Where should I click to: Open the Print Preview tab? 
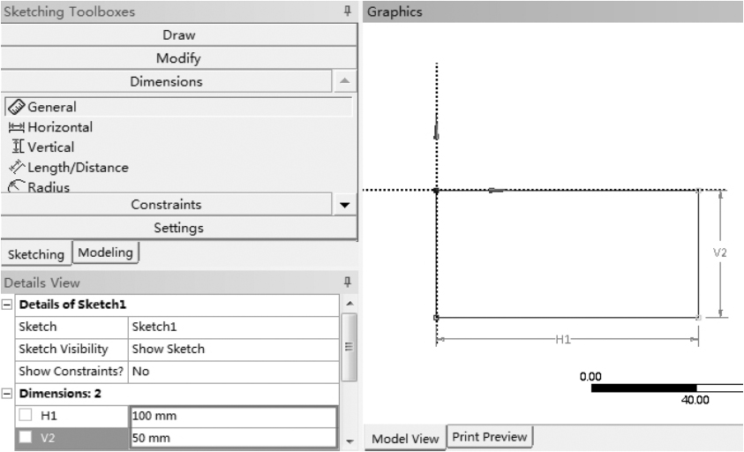[490, 436]
